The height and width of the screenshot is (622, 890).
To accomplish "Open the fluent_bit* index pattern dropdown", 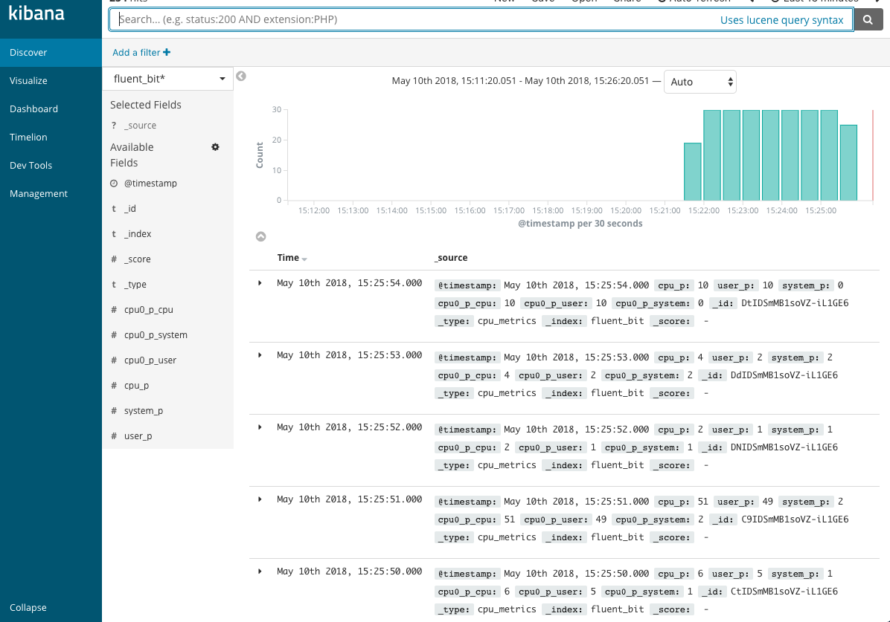I will (168, 79).
